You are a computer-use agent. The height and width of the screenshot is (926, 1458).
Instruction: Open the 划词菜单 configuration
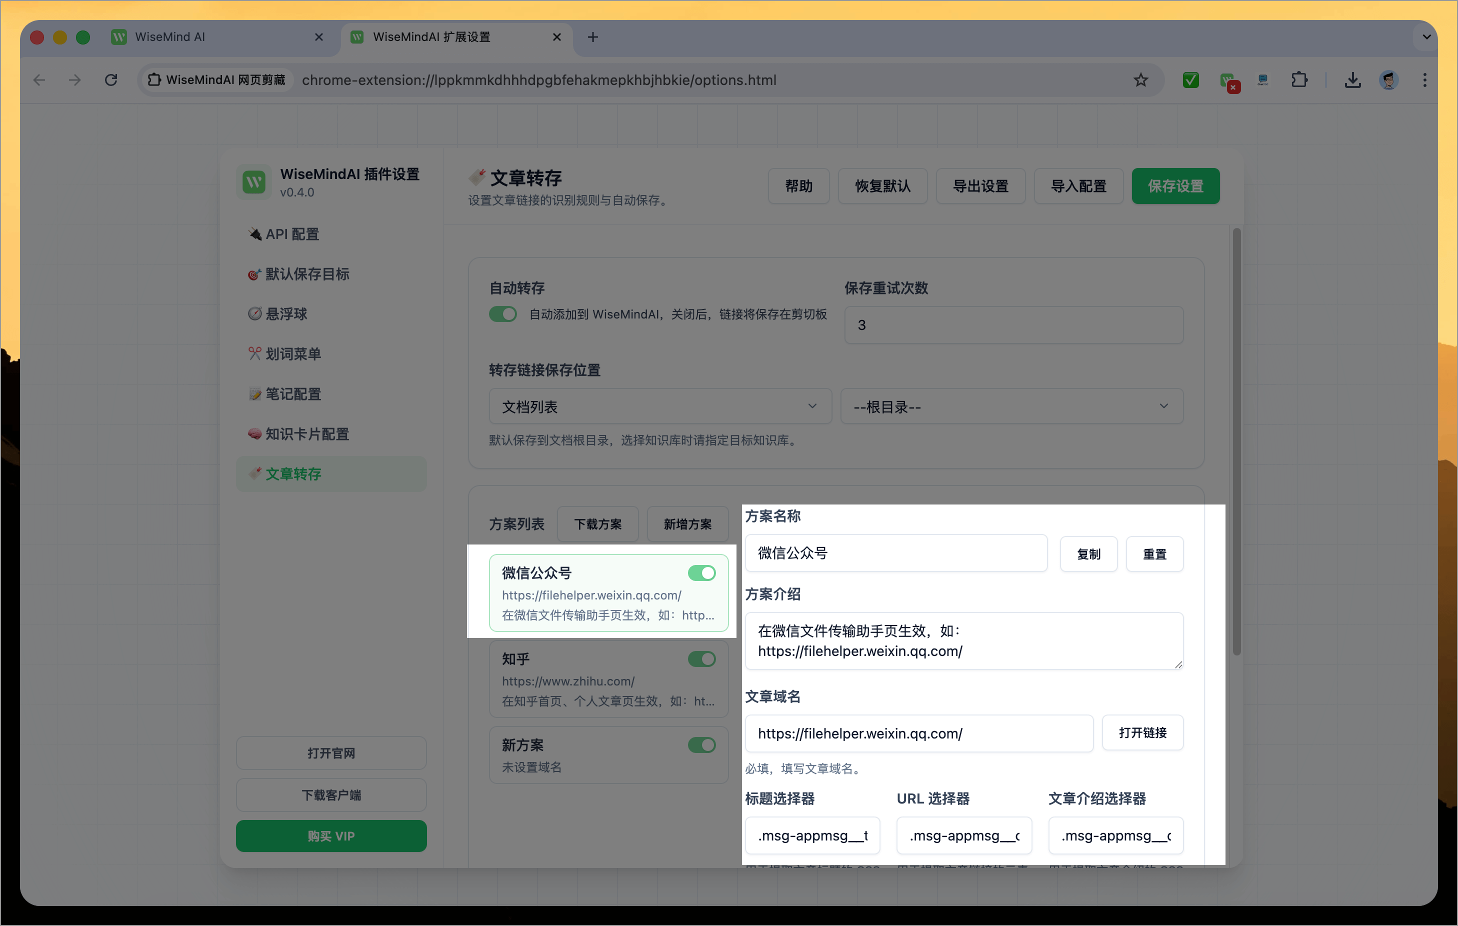click(293, 353)
